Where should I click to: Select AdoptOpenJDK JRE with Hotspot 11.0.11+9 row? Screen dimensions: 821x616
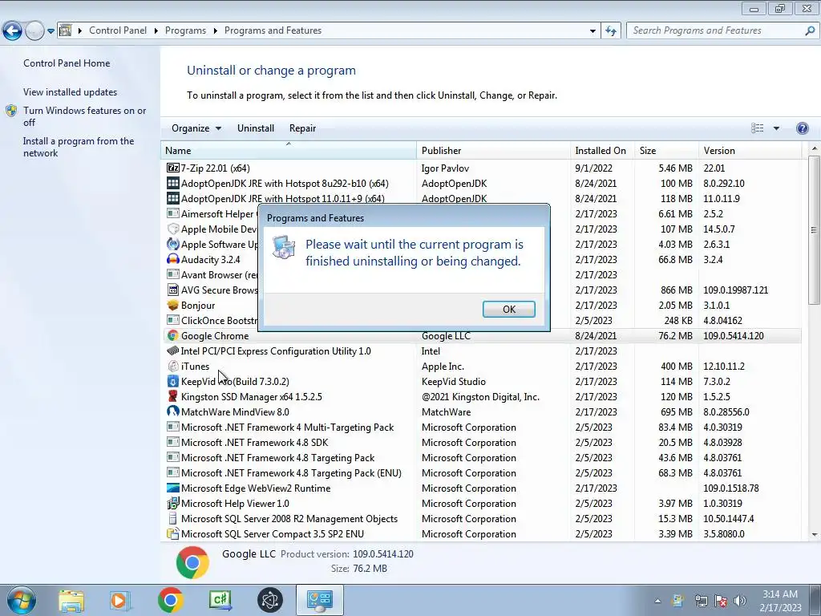pos(481,198)
